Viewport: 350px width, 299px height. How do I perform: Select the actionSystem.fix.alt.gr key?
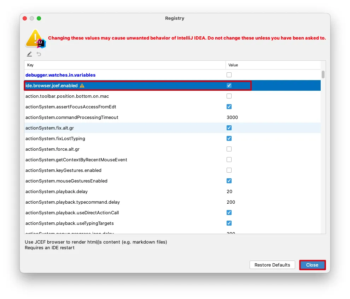pos(49,128)
